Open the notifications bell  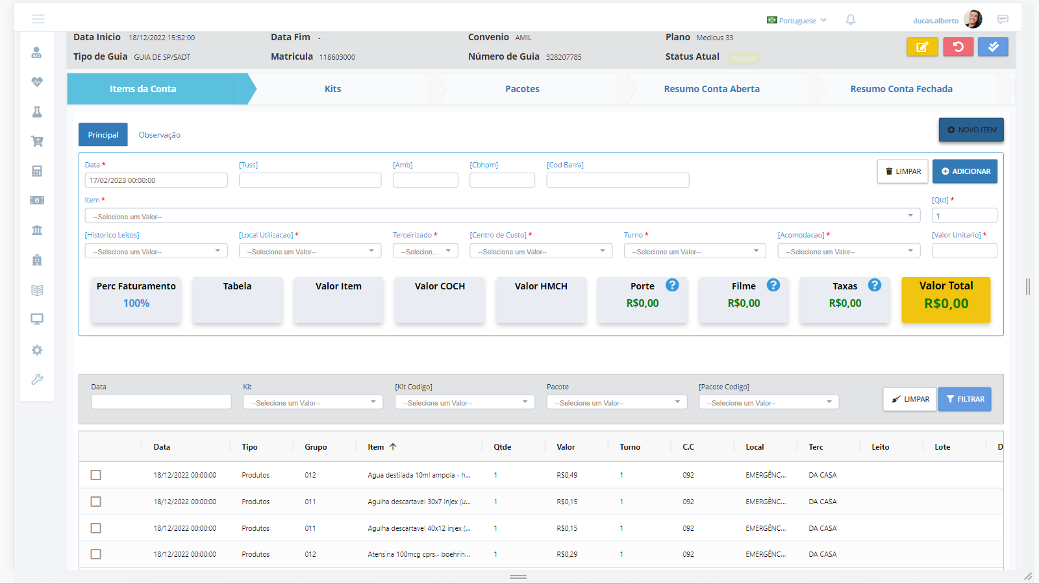(x=851, y=20)
